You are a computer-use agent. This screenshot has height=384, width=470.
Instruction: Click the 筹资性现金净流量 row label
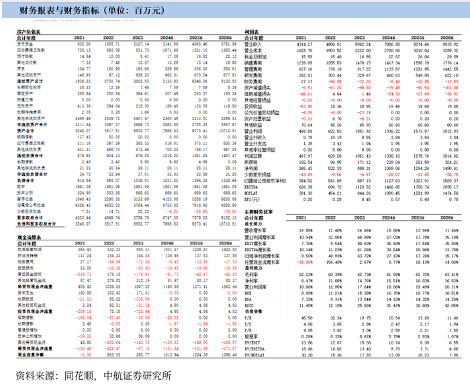pyautogui.click(x=35, y=348)
